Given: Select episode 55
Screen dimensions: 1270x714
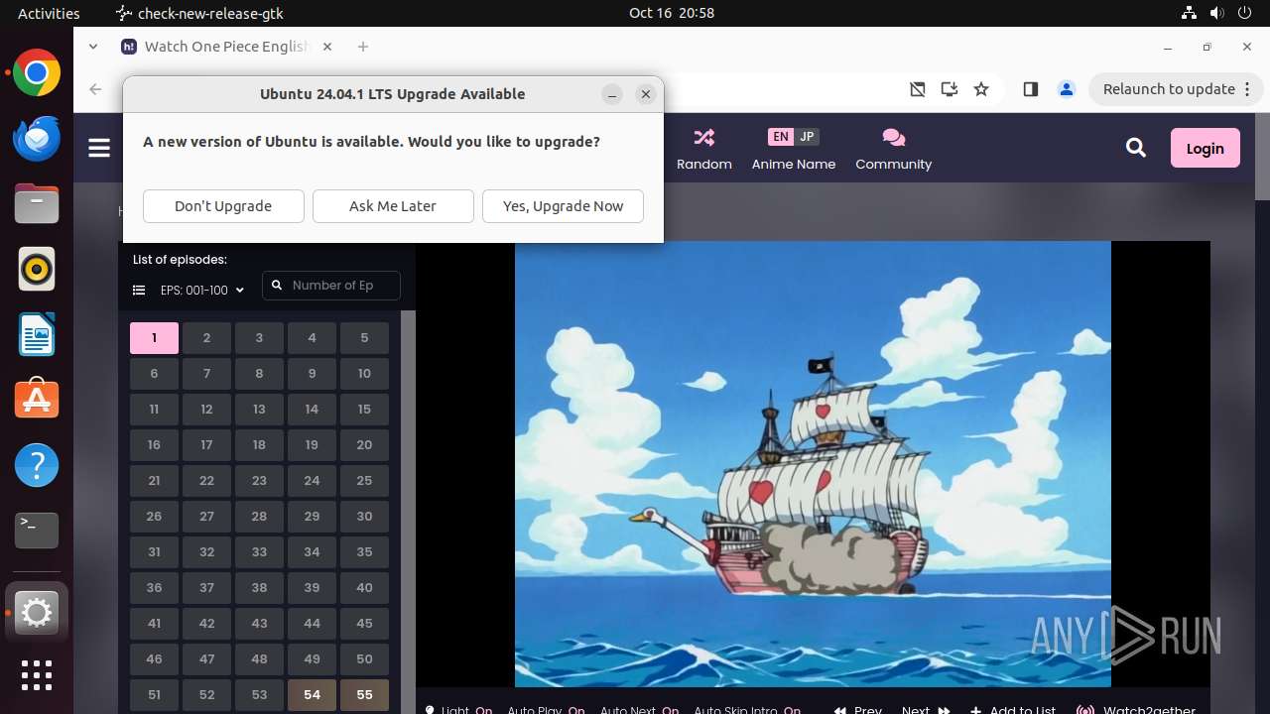Looking at the screenshot, I should 364,695.
